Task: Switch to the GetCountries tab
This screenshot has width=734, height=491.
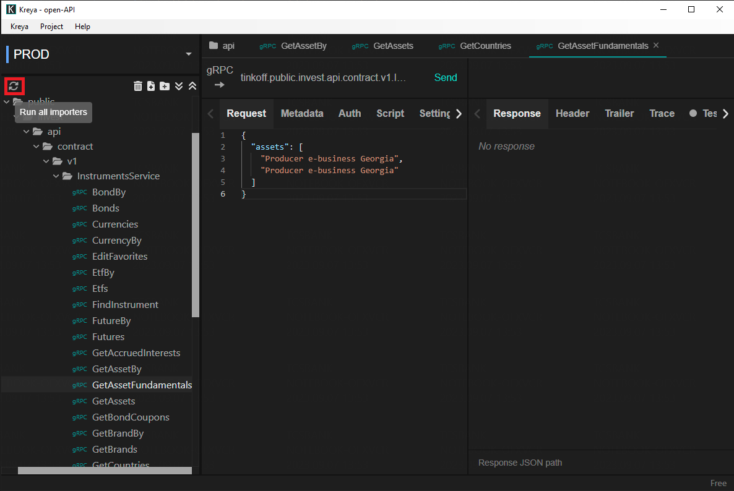Action: pos(485,46)
